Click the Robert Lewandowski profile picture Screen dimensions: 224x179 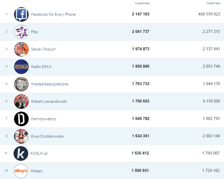tap(21, 101)
